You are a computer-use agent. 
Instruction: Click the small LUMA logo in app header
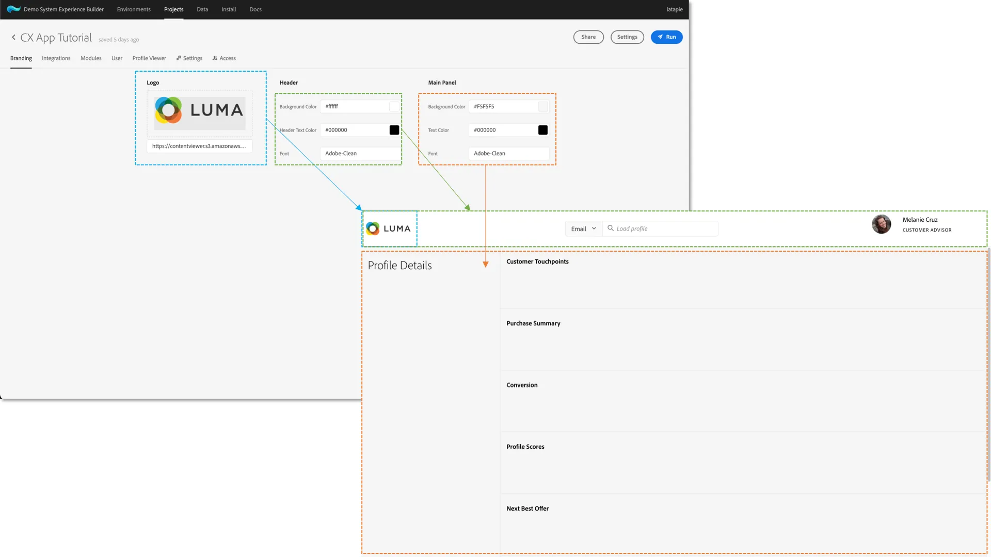tap(388, 228)
